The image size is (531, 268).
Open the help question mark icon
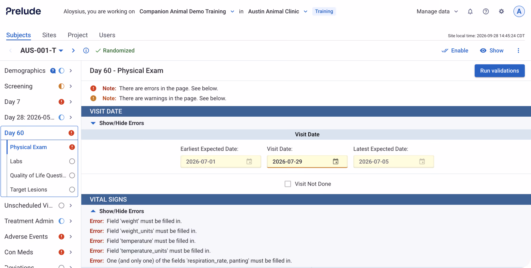[486, 11]
